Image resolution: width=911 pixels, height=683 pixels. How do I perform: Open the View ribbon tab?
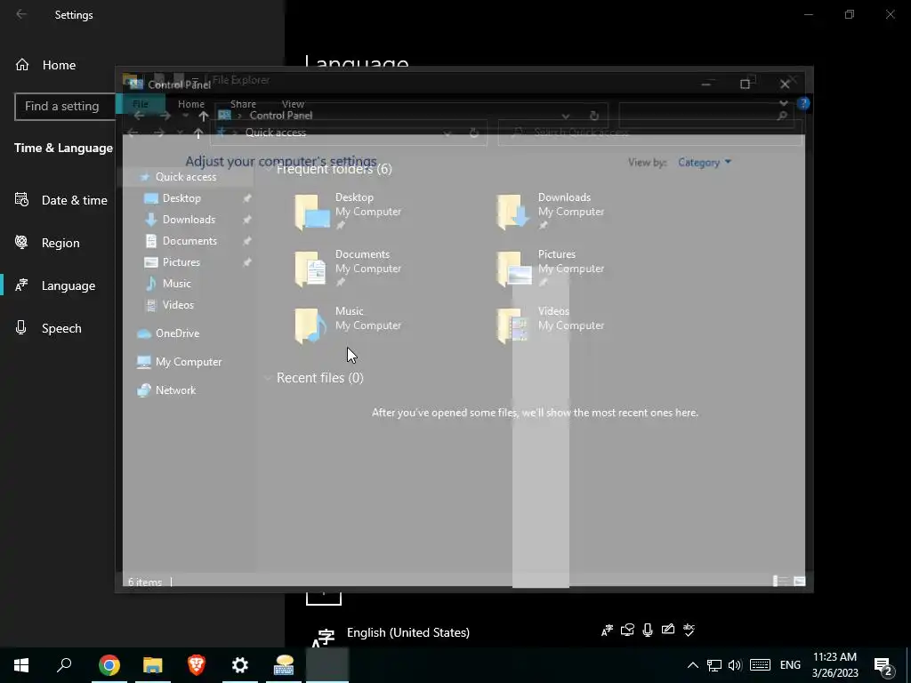[x=293, y=104]
